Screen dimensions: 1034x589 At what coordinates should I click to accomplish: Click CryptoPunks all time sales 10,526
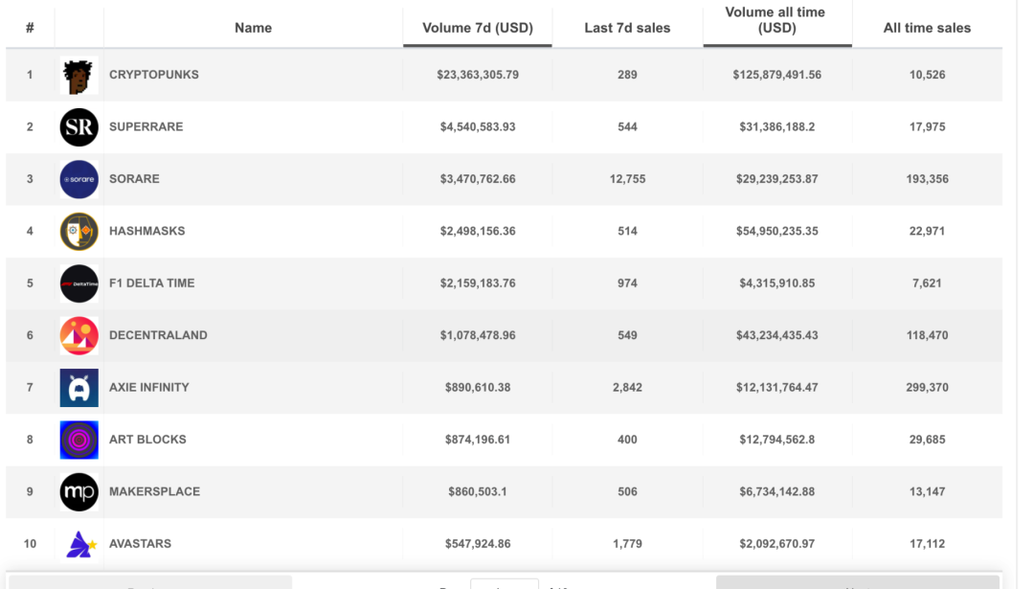click(x=927, y=75)
